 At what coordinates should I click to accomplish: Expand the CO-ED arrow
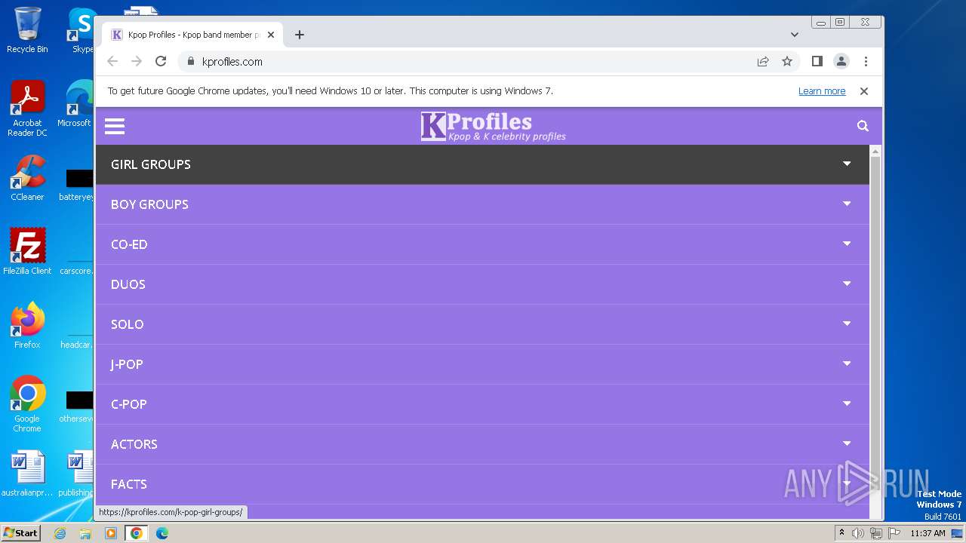pyautogui.click(x=847, y=244)
